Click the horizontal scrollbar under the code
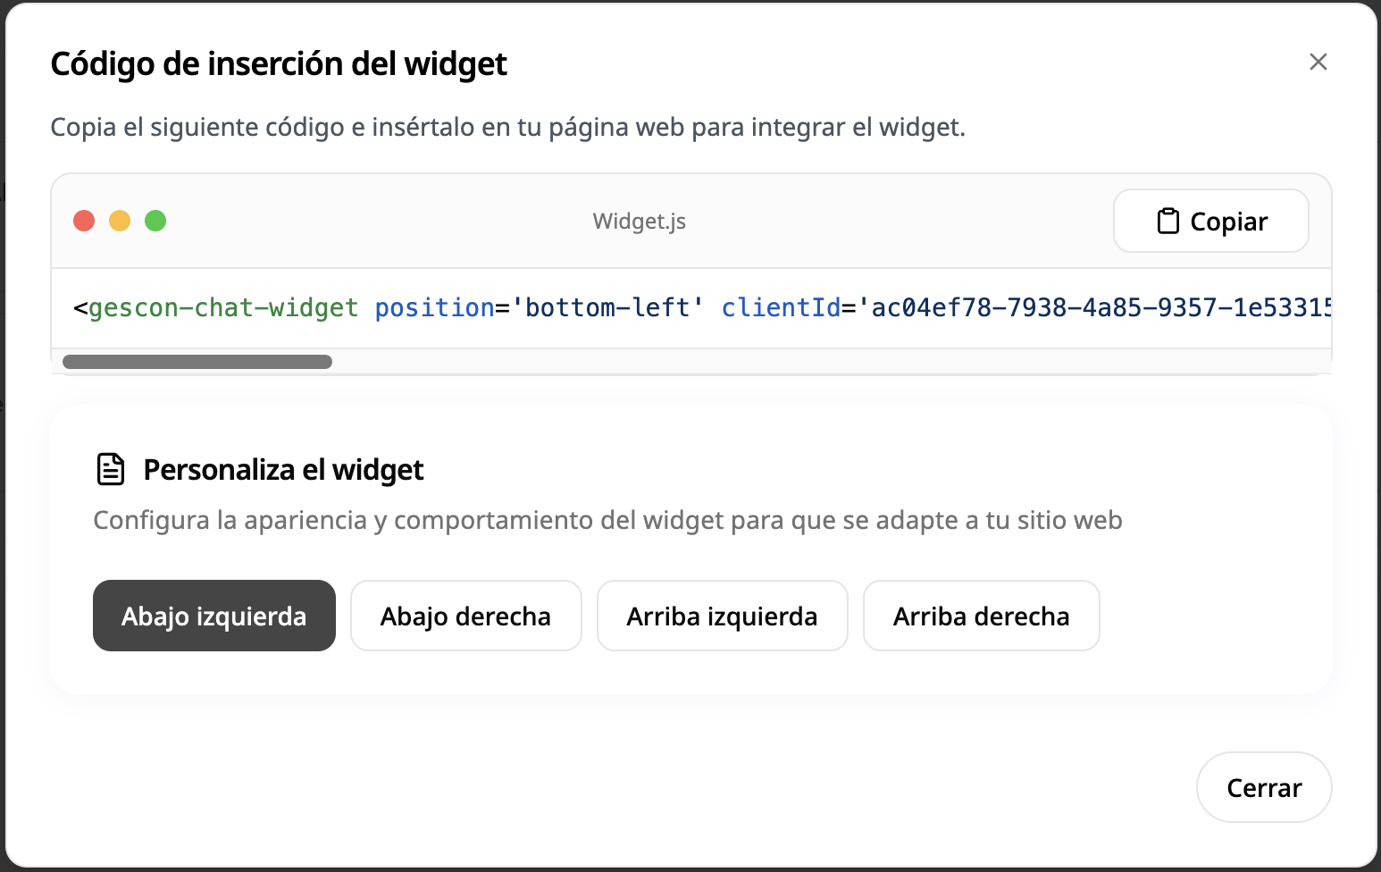 (x=197, y=361)
